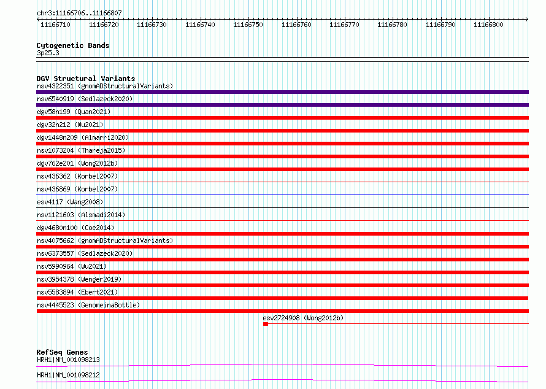Image resolution: width=546 pixels, height=389 pixels.
Task: Click esv4117 (Wang2008) label
Action: [x=70, y=202]
